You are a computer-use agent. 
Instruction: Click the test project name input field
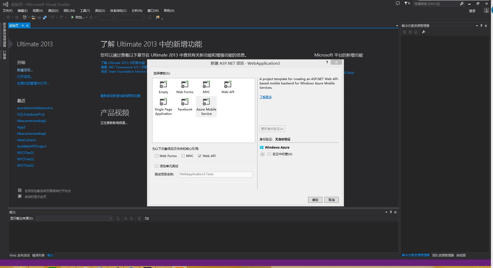(216, 174)
